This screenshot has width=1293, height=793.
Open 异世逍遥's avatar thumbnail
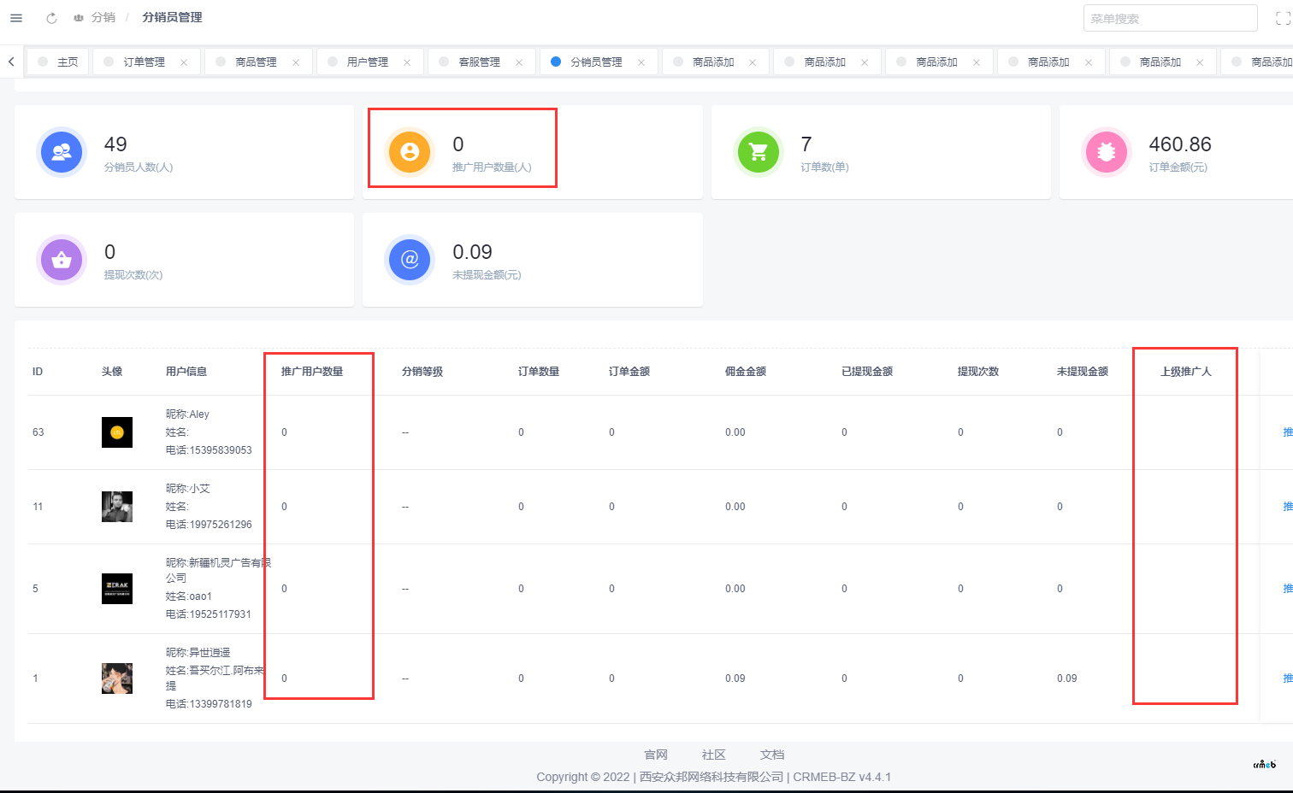pos(117,678)
